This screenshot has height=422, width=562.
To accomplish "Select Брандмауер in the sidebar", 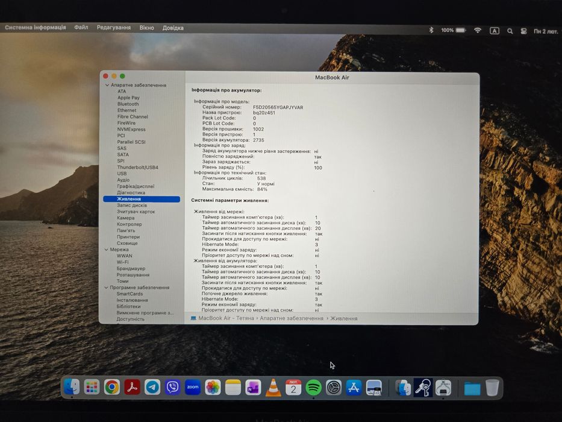I will point(131,269).
